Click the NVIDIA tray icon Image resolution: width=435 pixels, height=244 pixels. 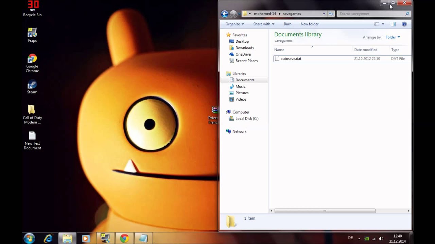point(367,239)
